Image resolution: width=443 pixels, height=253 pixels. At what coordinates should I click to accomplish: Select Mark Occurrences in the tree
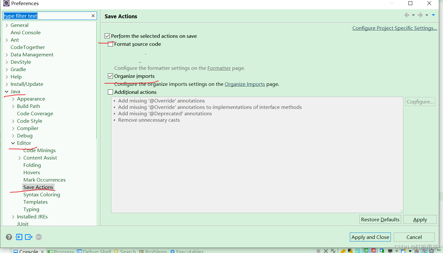point(44,180)
